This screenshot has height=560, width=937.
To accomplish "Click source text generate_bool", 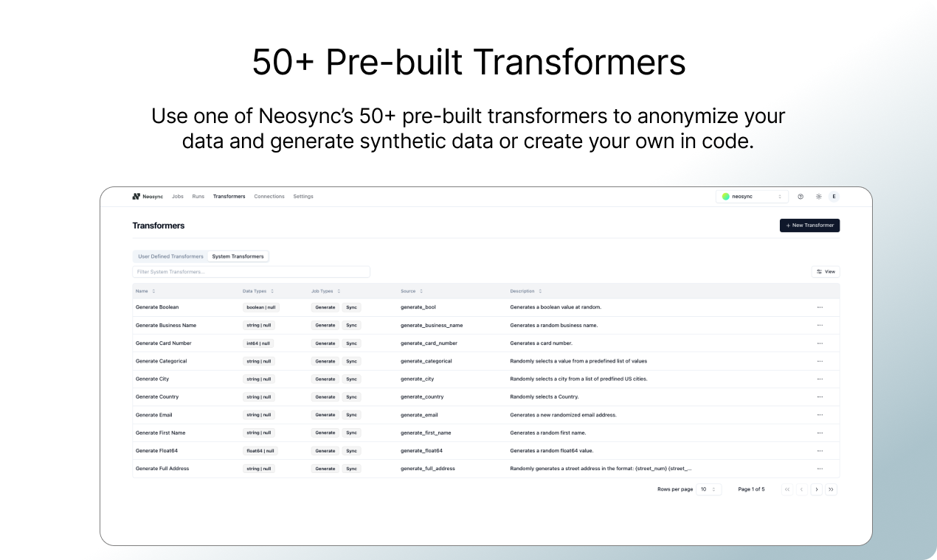I will tap(418, 307).
